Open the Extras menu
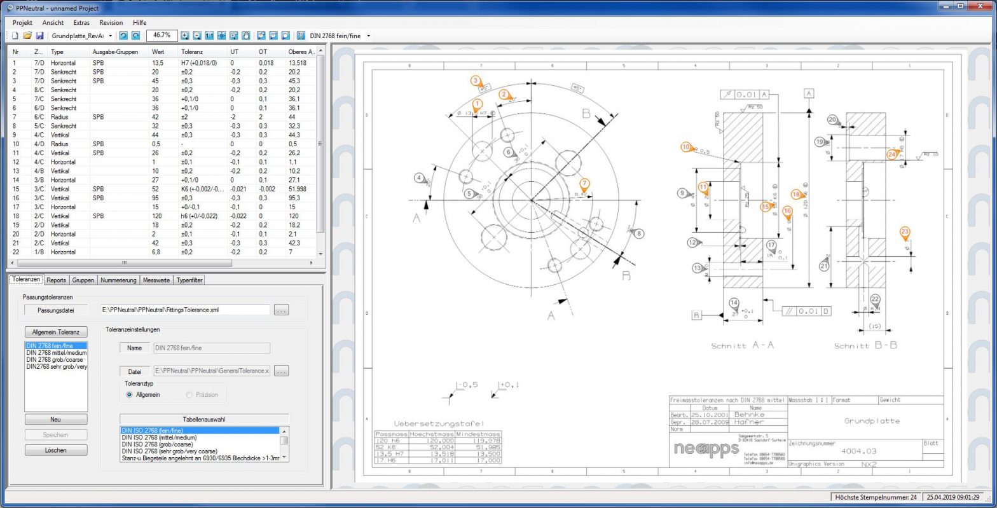Viewport: 997px width, 508px height. pos(81,22)
